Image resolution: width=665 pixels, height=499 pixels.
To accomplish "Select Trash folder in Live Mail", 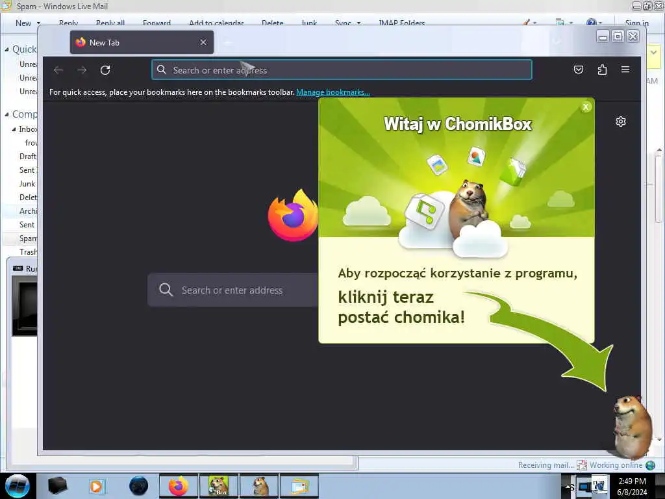I will click(x=28, y=252).
